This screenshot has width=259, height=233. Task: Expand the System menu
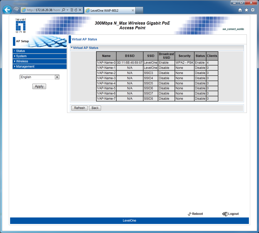[x=40, y=56]
